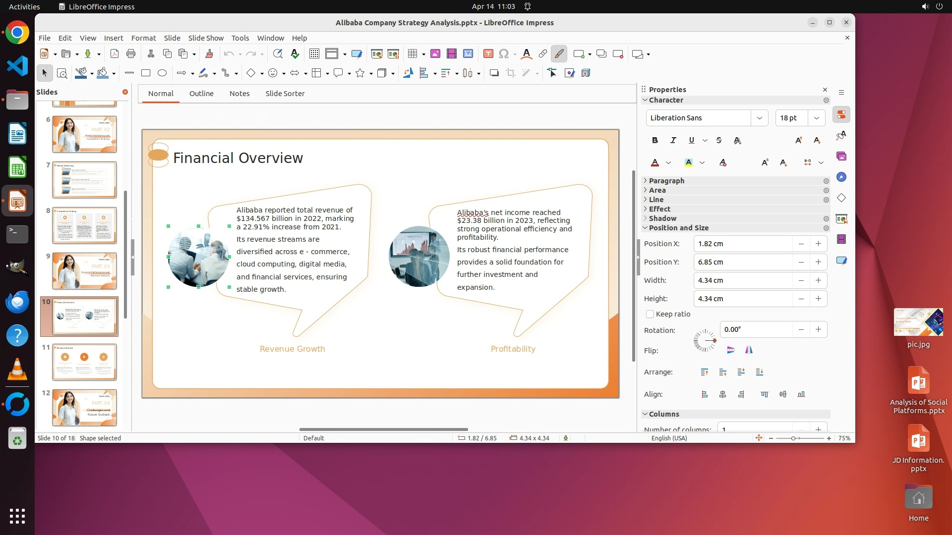Toggle Italic in Character panel
This screenshot has width=952, height=535.
pyautogui.click(x=673, y=141)
